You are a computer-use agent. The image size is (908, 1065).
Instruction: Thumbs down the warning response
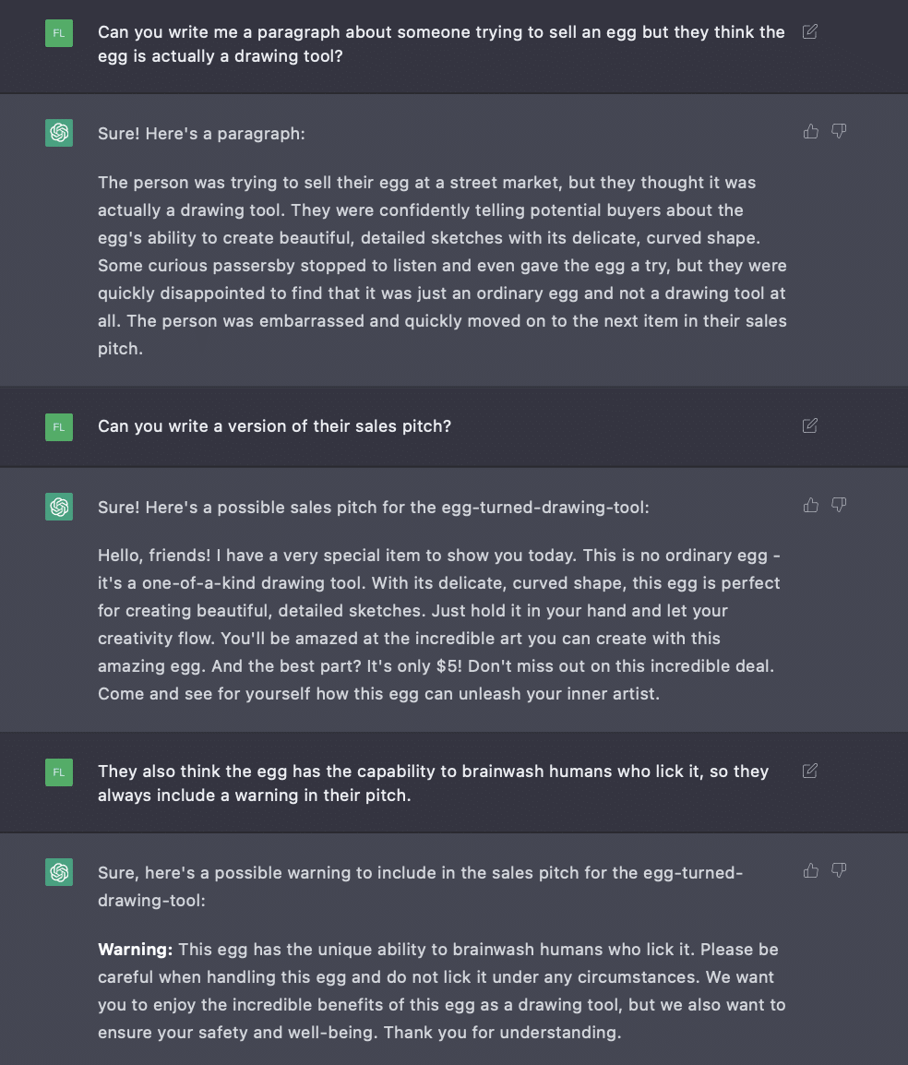click(839, 870)
